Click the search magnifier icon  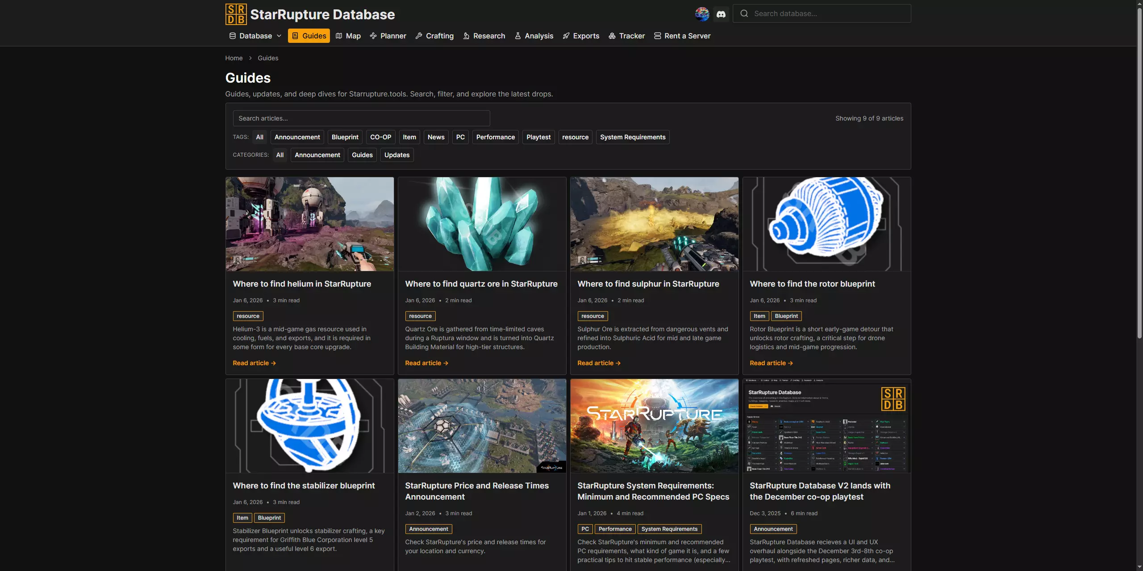pos(744,14)
